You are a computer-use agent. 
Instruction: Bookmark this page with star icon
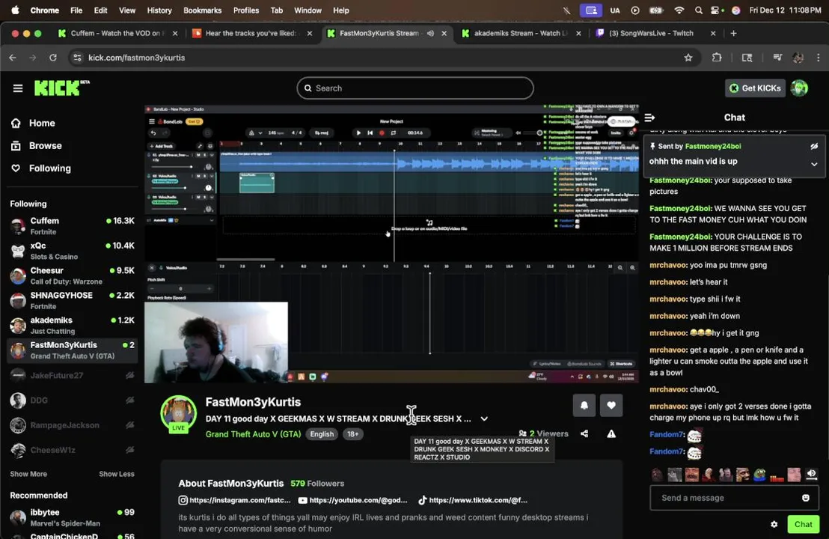point(688,58)
